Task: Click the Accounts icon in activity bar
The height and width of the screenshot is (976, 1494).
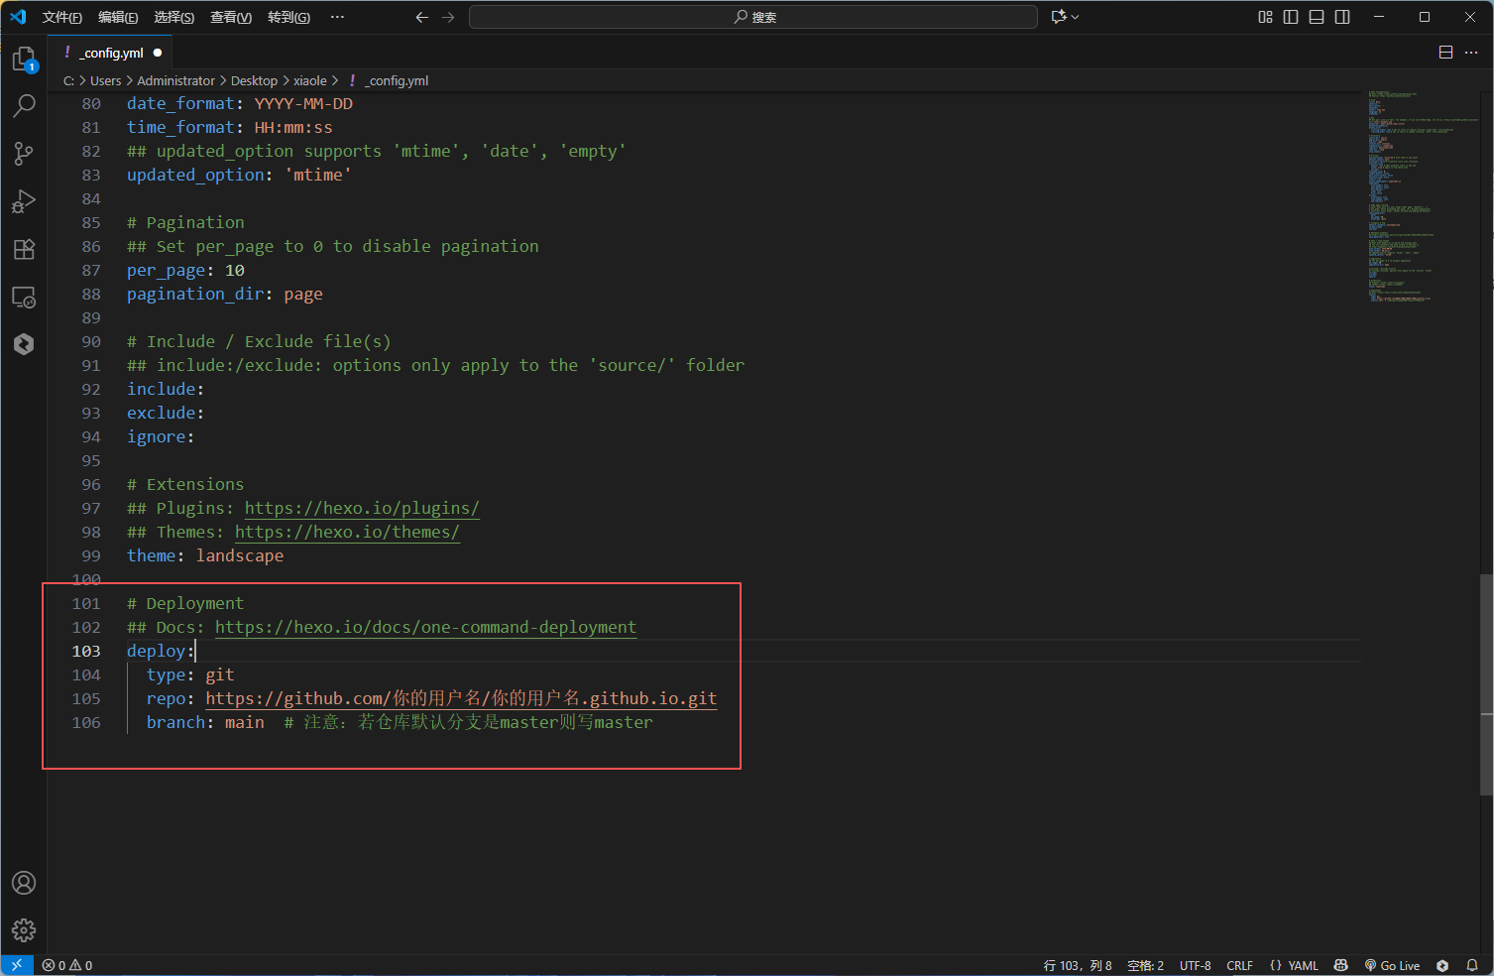Action: pos(24,883)
